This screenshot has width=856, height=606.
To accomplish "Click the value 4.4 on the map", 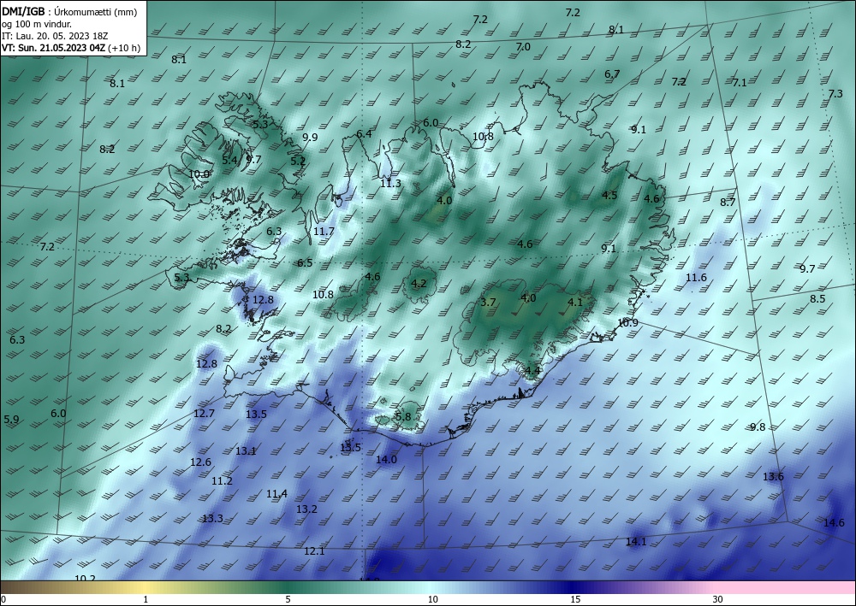I will [532, 371].
